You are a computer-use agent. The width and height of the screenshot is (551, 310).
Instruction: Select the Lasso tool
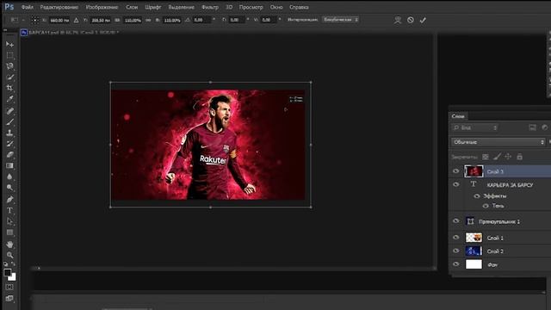tap(9, 66)
